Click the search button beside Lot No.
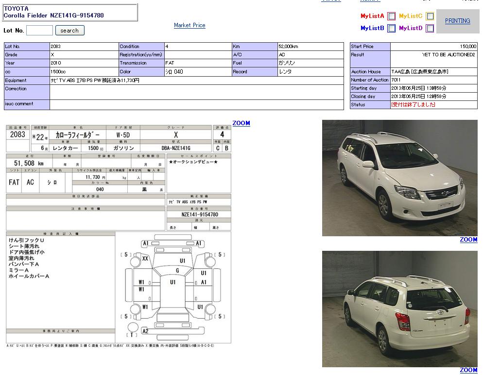The height and width of the screenshot is (375, 500). click(69, 31)
